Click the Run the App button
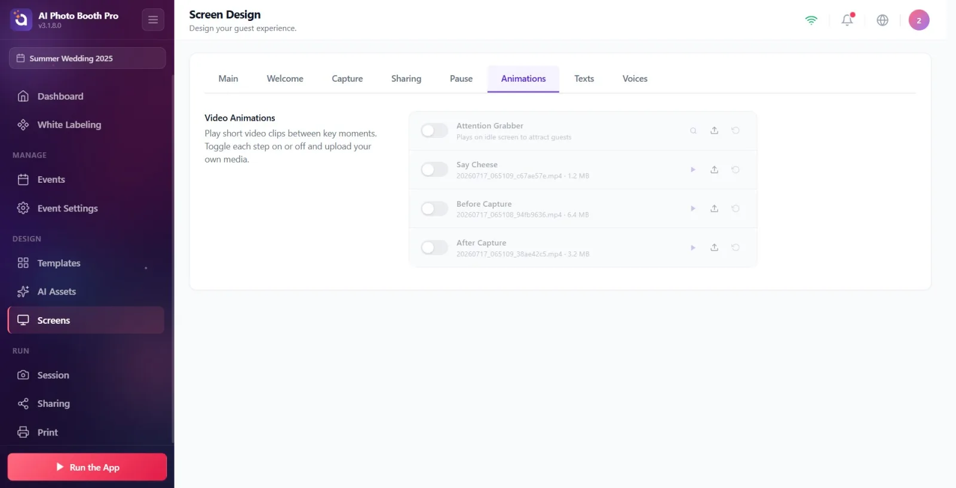The image size is (956, 488). click(87, 467)
